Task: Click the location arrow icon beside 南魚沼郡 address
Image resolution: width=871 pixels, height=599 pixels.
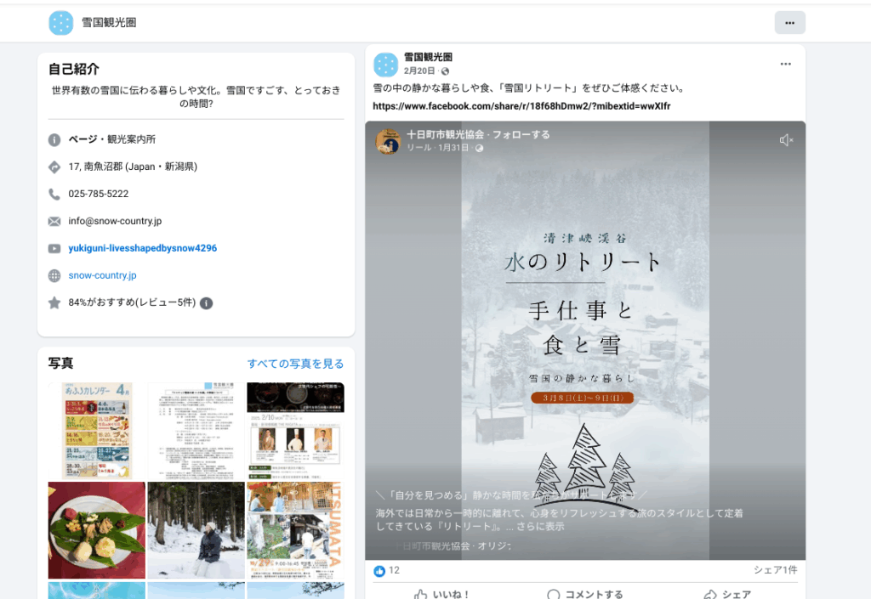Action: tap(54, 167)
